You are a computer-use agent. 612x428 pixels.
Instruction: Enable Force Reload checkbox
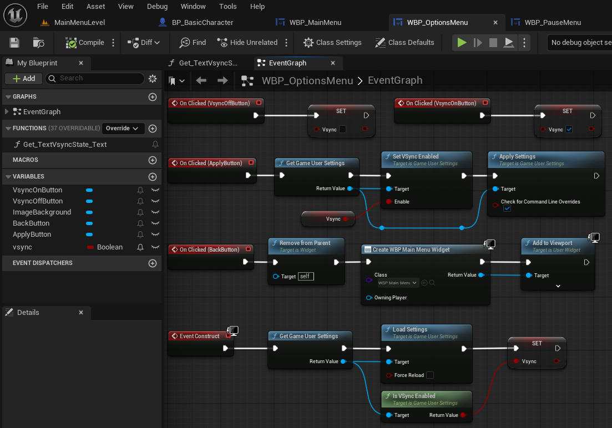[430, 375]
